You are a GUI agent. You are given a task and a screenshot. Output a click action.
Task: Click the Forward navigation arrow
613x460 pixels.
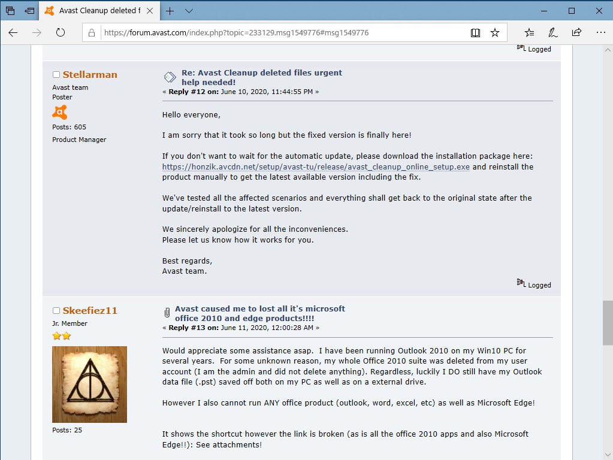click(37, 32)
